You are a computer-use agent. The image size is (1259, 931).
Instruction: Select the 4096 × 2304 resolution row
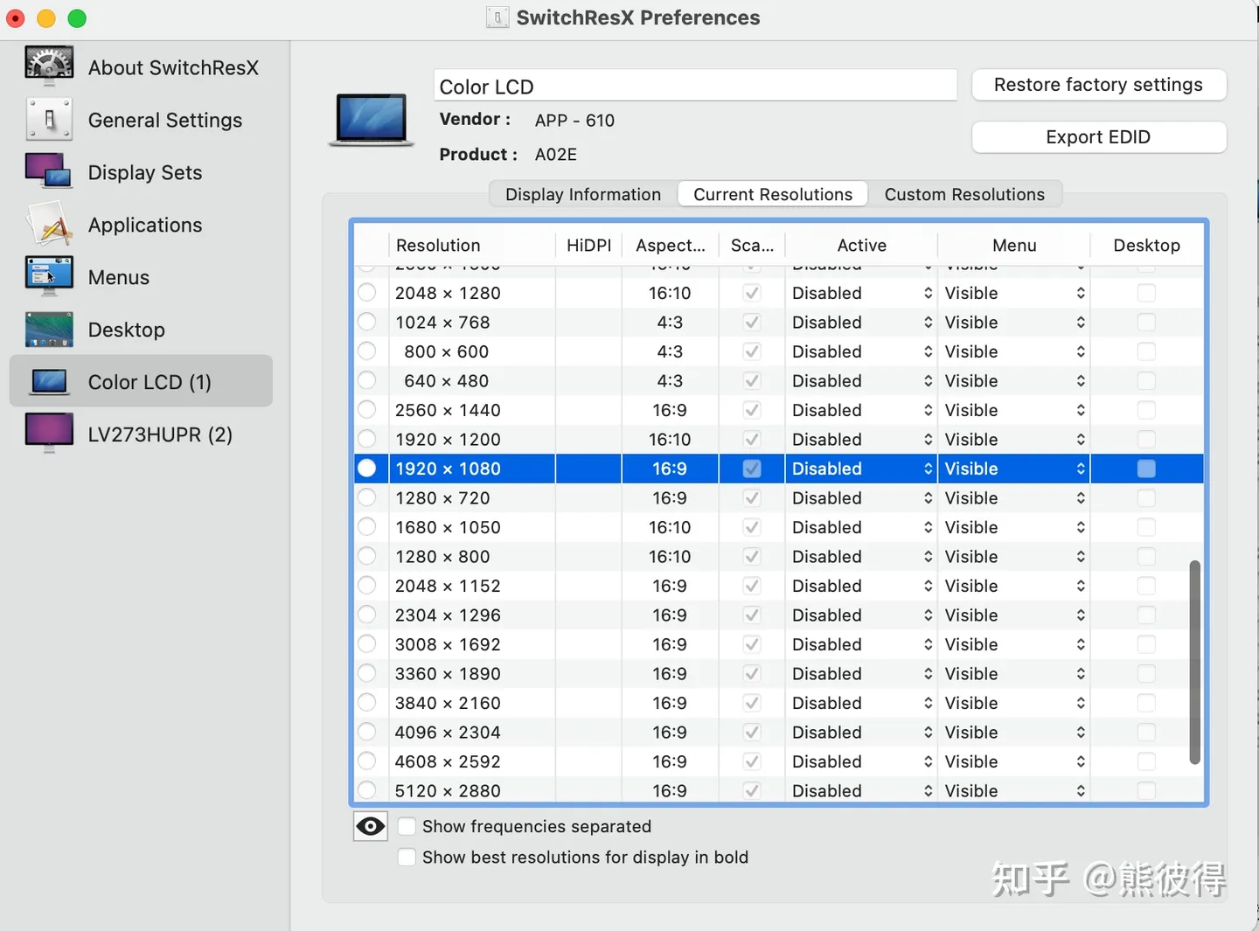coord(778,733)
